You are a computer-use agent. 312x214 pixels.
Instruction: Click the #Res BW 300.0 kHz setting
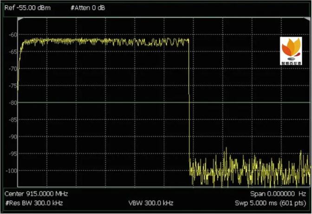(33, 203)
